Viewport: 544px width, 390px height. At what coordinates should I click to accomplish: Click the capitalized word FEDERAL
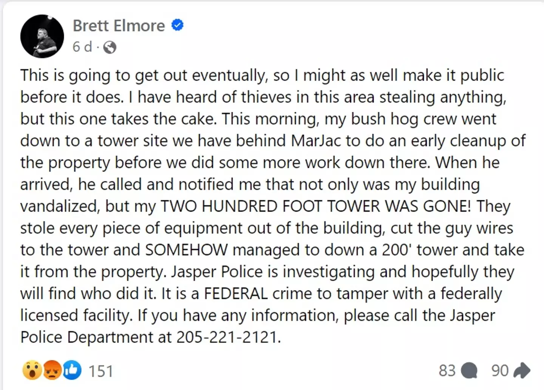coord(236,294)
